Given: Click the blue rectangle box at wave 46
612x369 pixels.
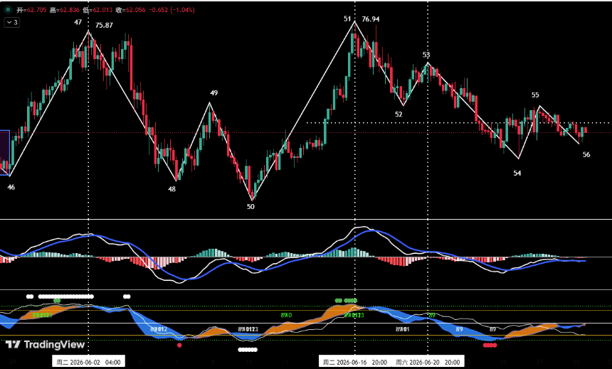Looking at the screenshot, I should 5,153.
